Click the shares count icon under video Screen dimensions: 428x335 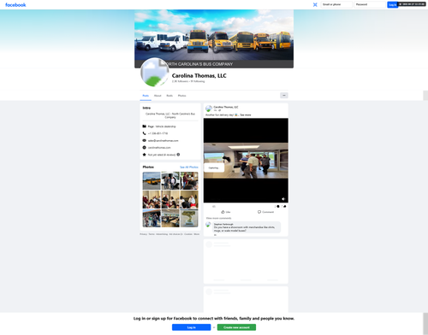click(284, 206)
